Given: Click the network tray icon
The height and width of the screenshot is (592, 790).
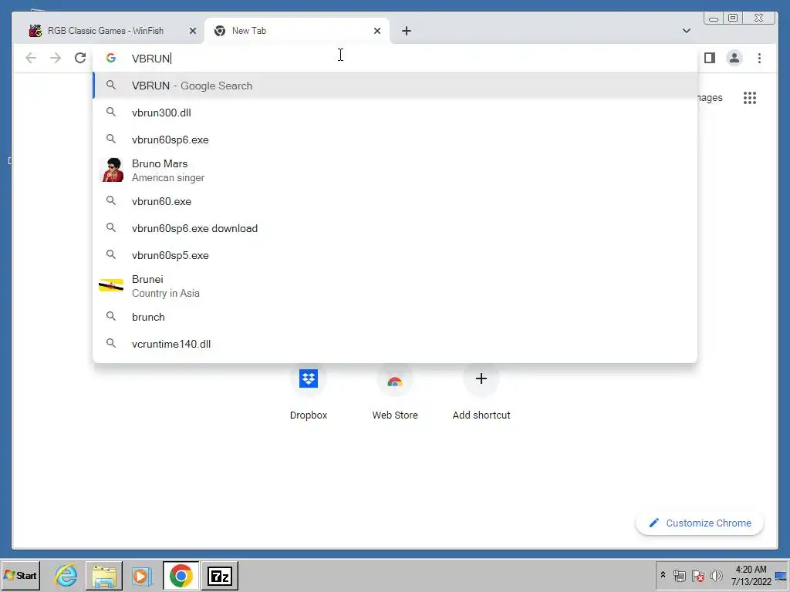Looking at the screenshot, I should click(x=679, y=575).
